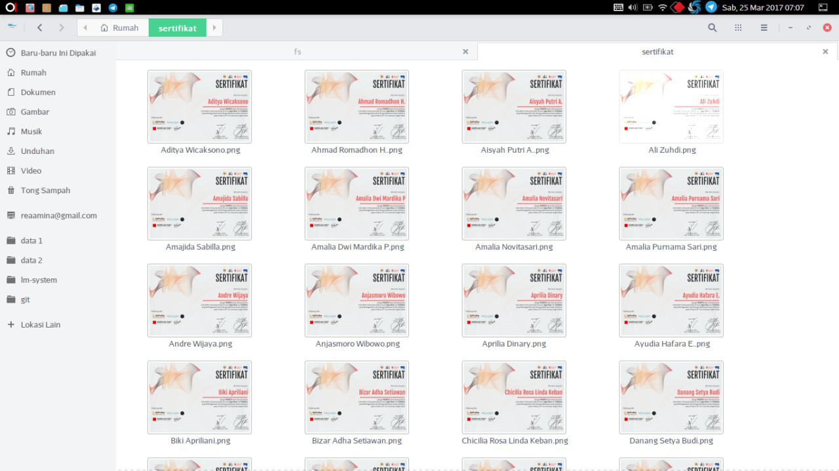Select the sertifikat tab
This screenshot has width=839, height=471.
coord(657,52)
